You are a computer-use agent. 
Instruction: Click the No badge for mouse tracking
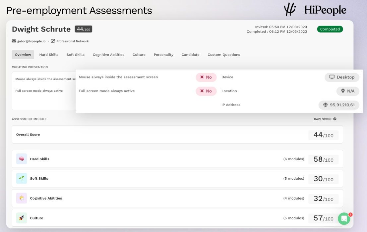pyautogui.click(x=206, y=77)
